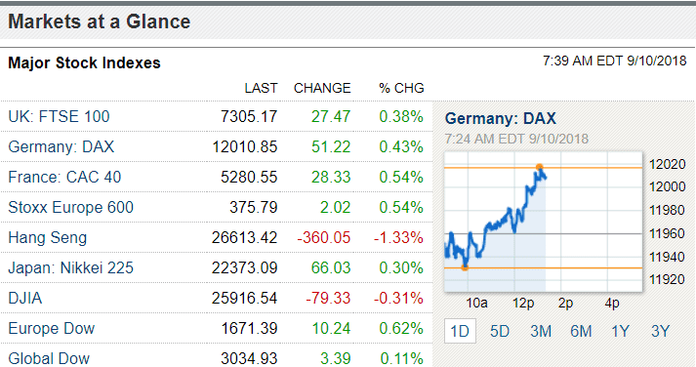This screenshot has height=367, width=696.
Task: Show the 3Y chart range
Action: [661, 331]
